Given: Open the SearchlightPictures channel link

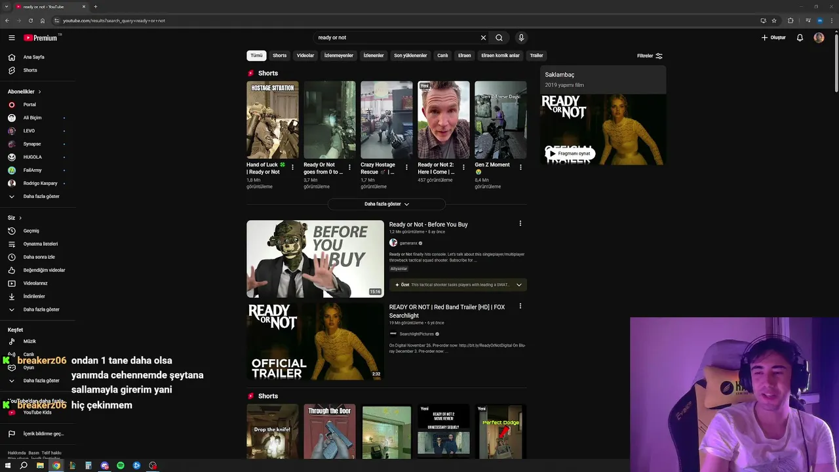Looking at the screenshot, I should [417, 334].
